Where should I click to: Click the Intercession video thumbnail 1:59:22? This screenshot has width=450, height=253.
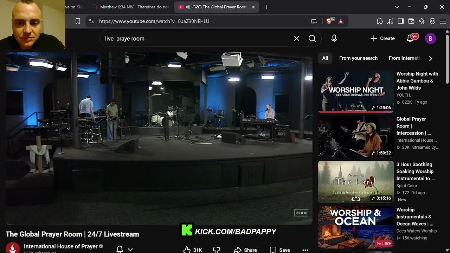point(356,137)
